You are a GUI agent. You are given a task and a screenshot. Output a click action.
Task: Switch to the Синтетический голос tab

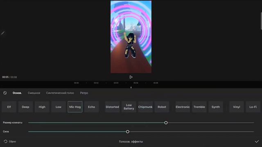60,93
